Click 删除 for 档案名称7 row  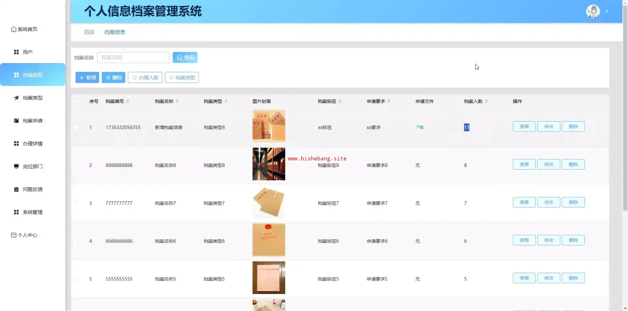point(573,202)
